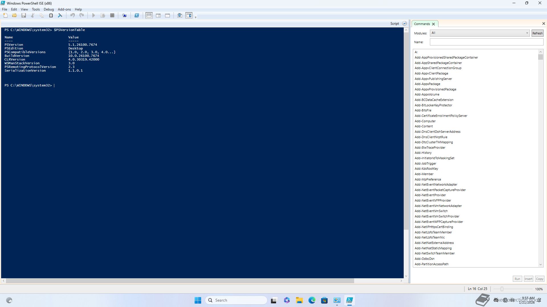Open the toolbar overflow options arrow
The height and width of the screenshot is (307, 547).
tap(195, 17)
